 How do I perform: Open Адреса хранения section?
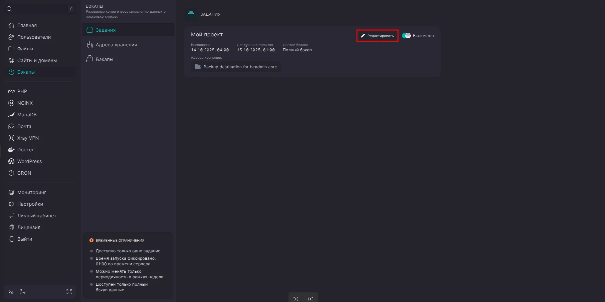pyautogui.click(x=116, y=45)
